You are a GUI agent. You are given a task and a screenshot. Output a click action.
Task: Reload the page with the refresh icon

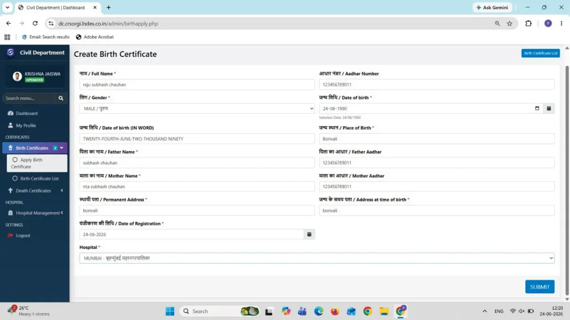point(35,23)
